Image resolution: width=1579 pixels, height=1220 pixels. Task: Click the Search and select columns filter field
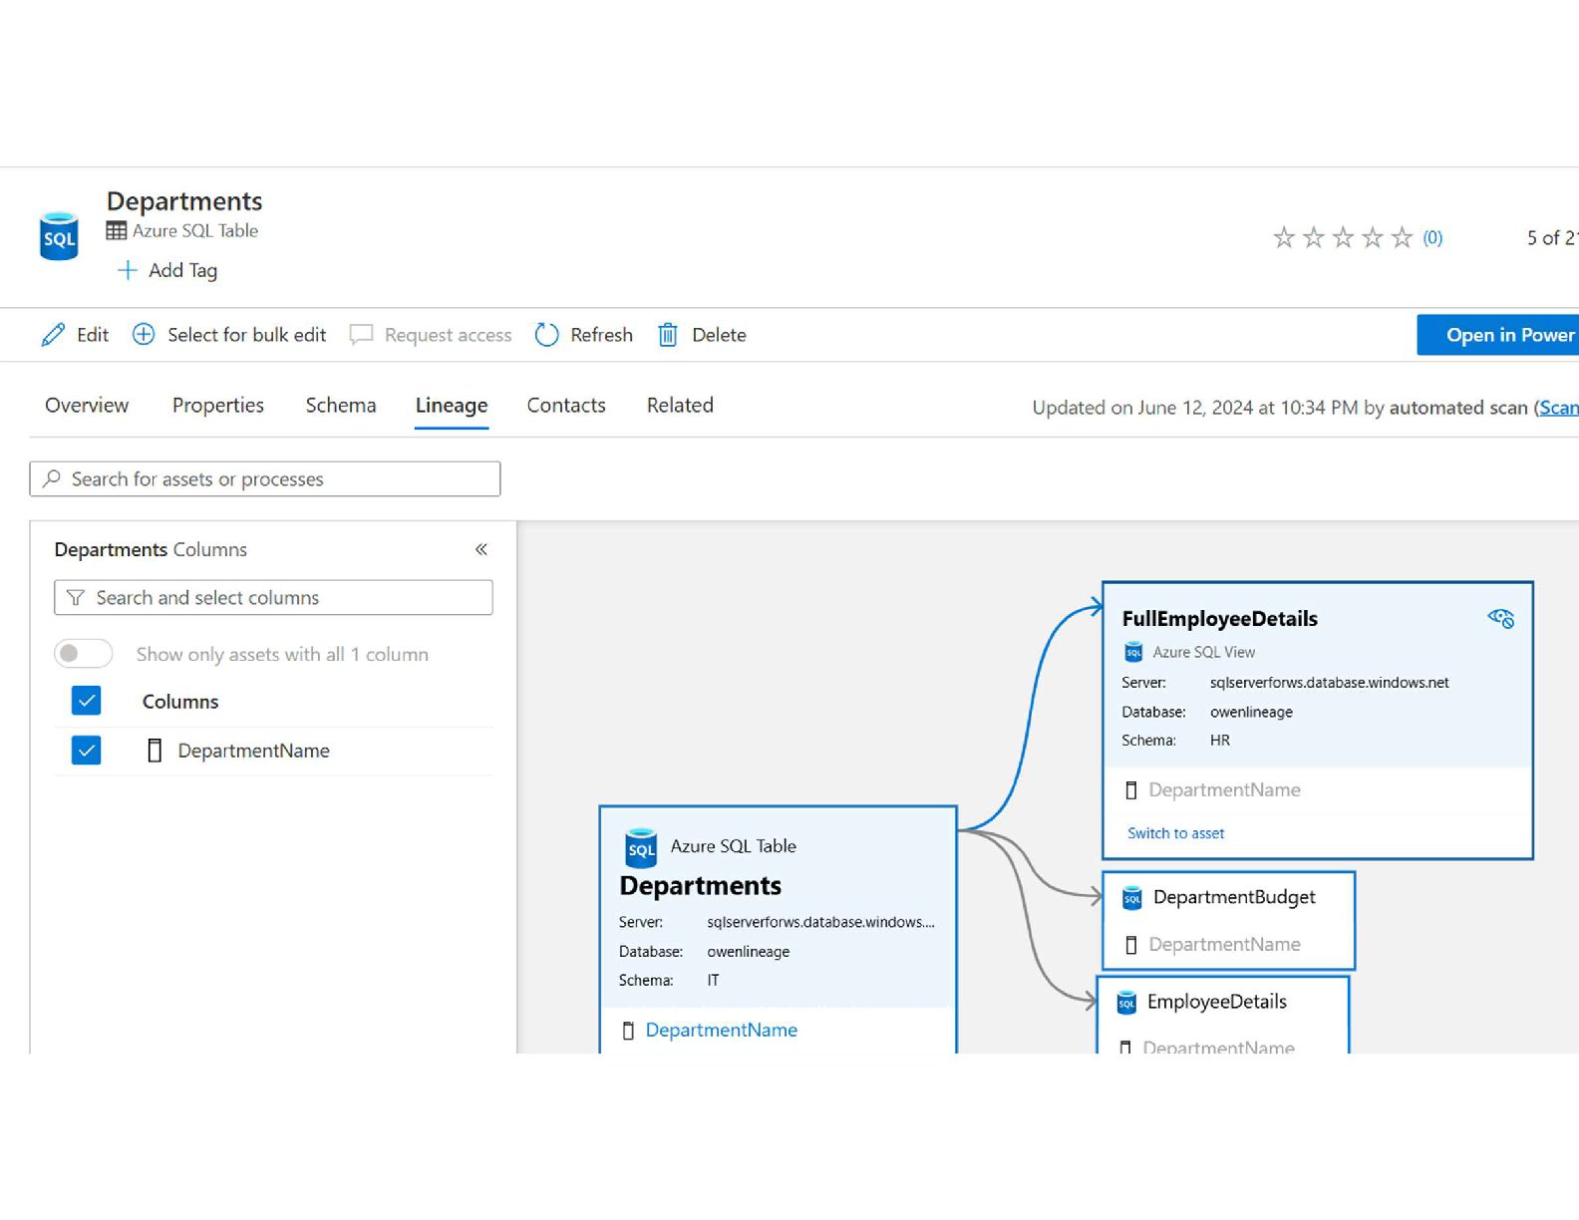[274, 598]
